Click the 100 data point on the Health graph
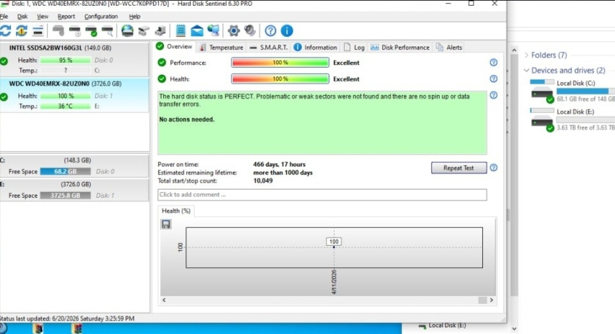The height and width of the screenshot is (334, 615). coord(334,247)
